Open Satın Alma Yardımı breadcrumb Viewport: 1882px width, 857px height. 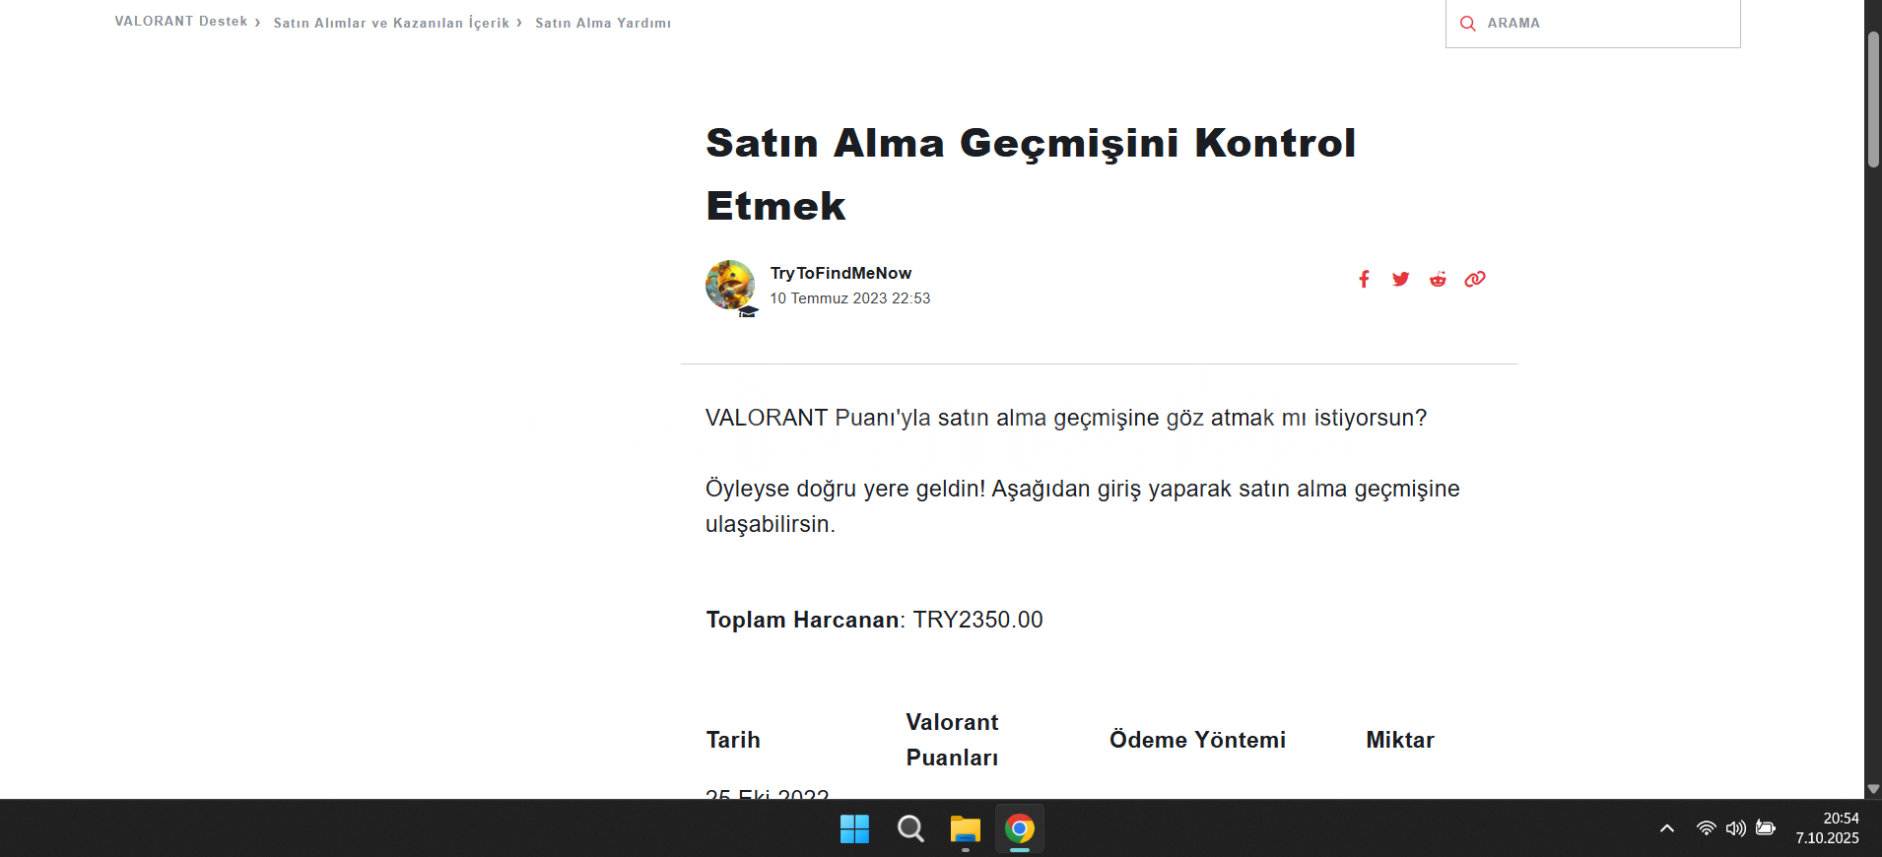coord(603,23)
